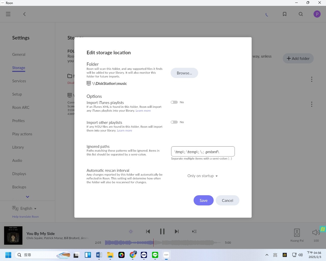Click the You By My Side track title
Image resolution: width=326 pixels, height=261 pixels.
click(x=40, y=233)
